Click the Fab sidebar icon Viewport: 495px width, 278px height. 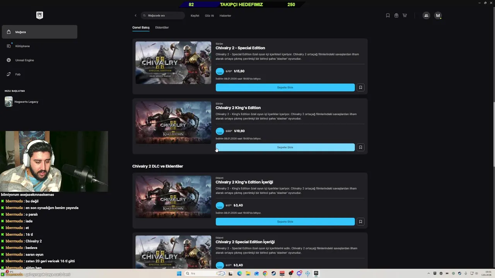[x=9, y=74]
